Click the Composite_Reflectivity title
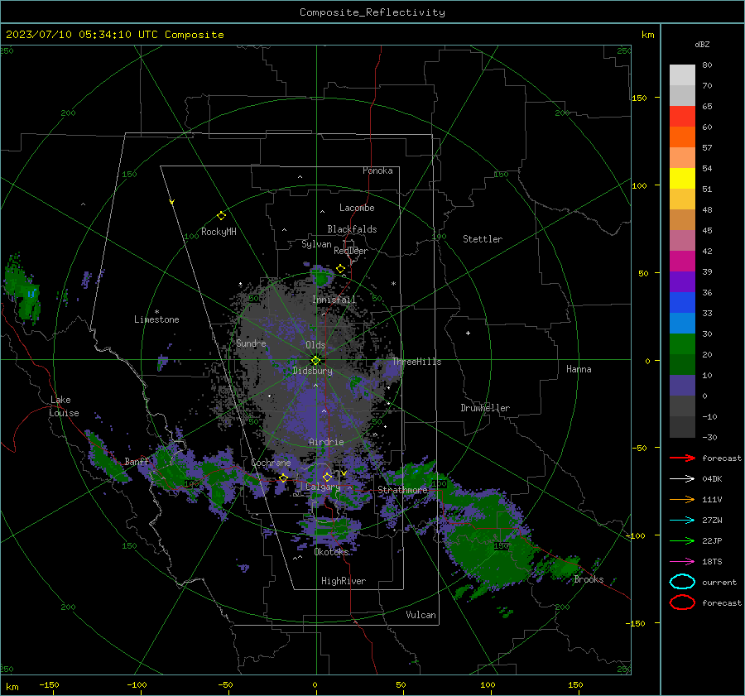This screenshot has width=745, height=696. click(x=372, y=12)
